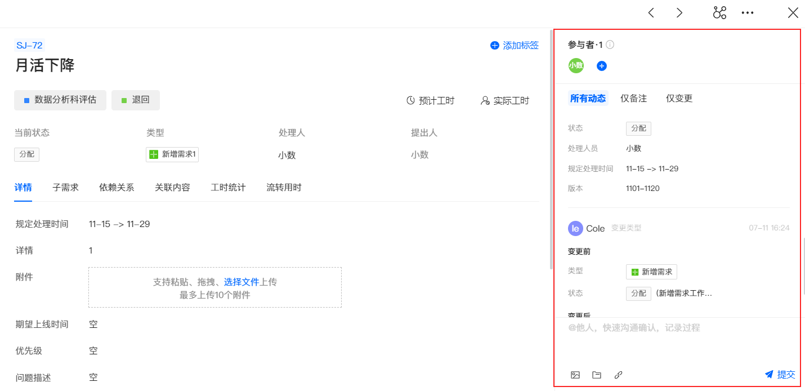Click the 退回 button

coord(136,100)
